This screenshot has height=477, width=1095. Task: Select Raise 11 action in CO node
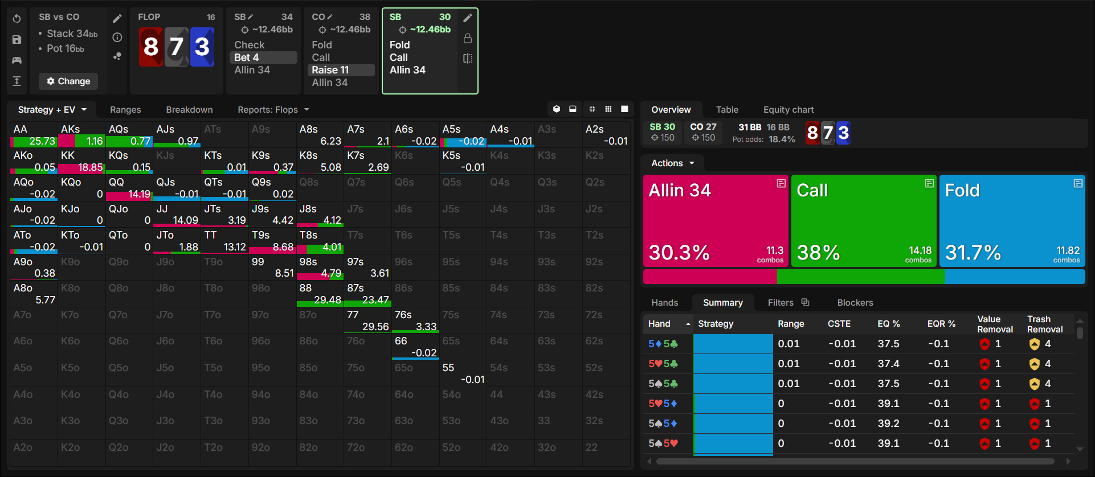pos(341,70)
